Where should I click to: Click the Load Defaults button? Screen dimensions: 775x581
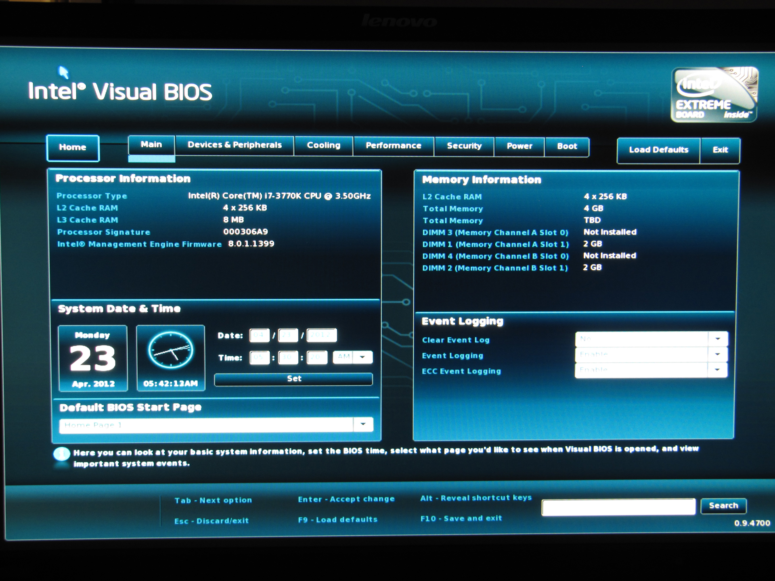658,150
